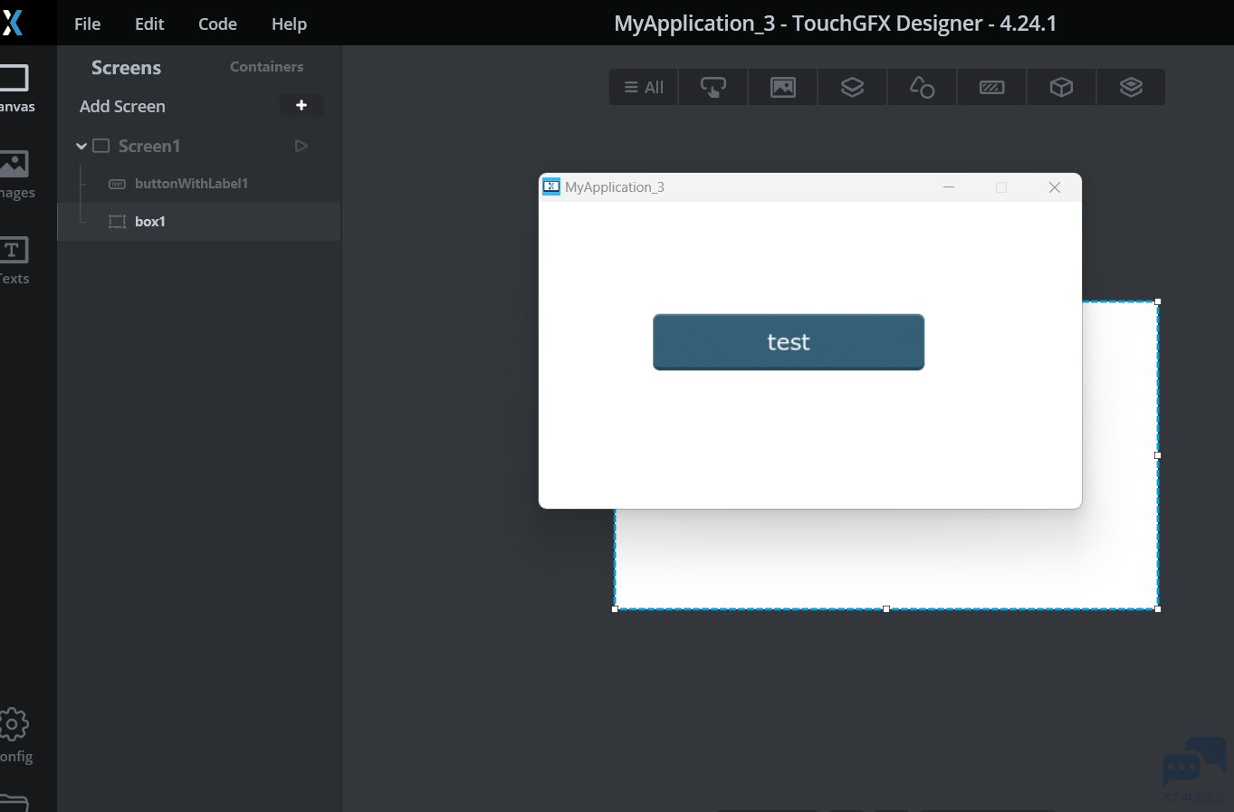Open the Config gear in the sidebar
Viewport: 1234px width, 812px height.
15,736
